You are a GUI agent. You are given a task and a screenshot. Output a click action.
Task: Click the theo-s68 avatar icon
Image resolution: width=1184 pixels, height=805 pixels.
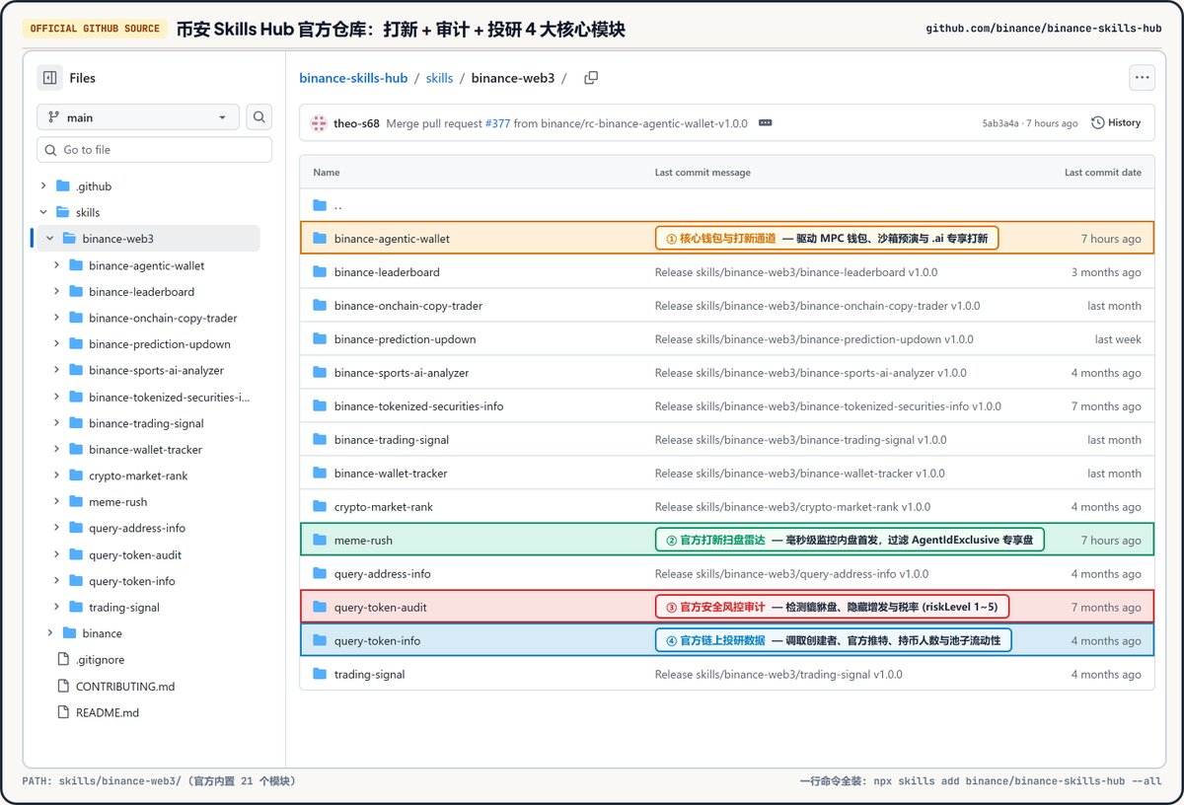coord(319,123)
